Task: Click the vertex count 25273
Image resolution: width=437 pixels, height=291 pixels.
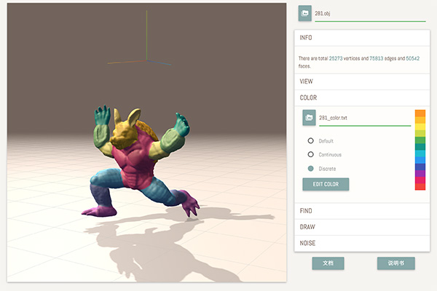Action: coord(336,58)
